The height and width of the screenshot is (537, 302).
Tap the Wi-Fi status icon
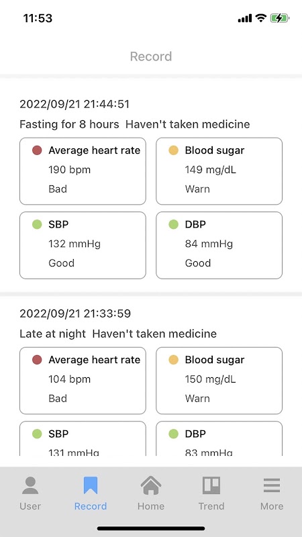261,18
